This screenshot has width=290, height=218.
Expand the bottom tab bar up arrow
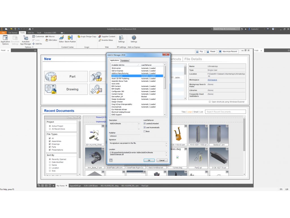[x=54, y=186]
